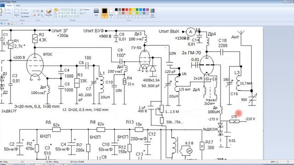This screenshot has width=294, height=165.
Task: Open the shape Fill dropdown
Action: click(84, 13)
